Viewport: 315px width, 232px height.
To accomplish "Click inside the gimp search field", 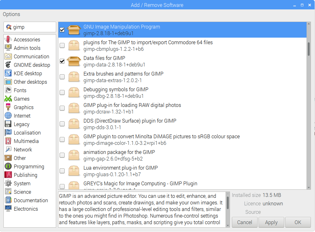I will click(30, 27).
